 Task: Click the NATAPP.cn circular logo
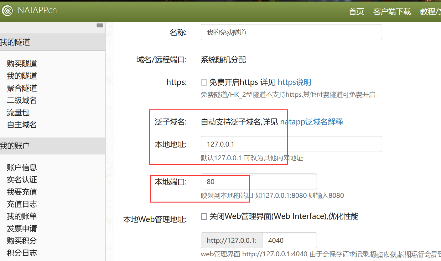click(7, 11)
